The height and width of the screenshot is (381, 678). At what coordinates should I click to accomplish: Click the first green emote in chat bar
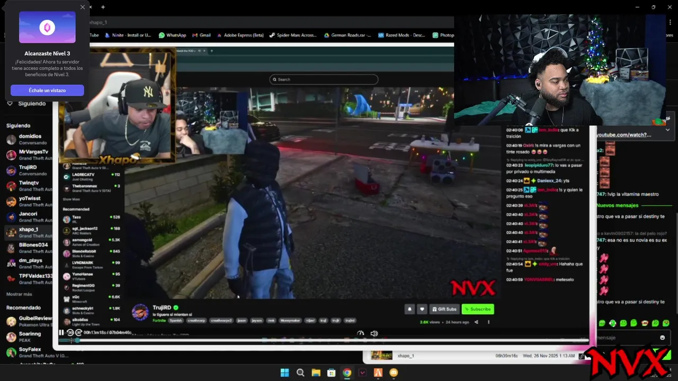[602, 323]
